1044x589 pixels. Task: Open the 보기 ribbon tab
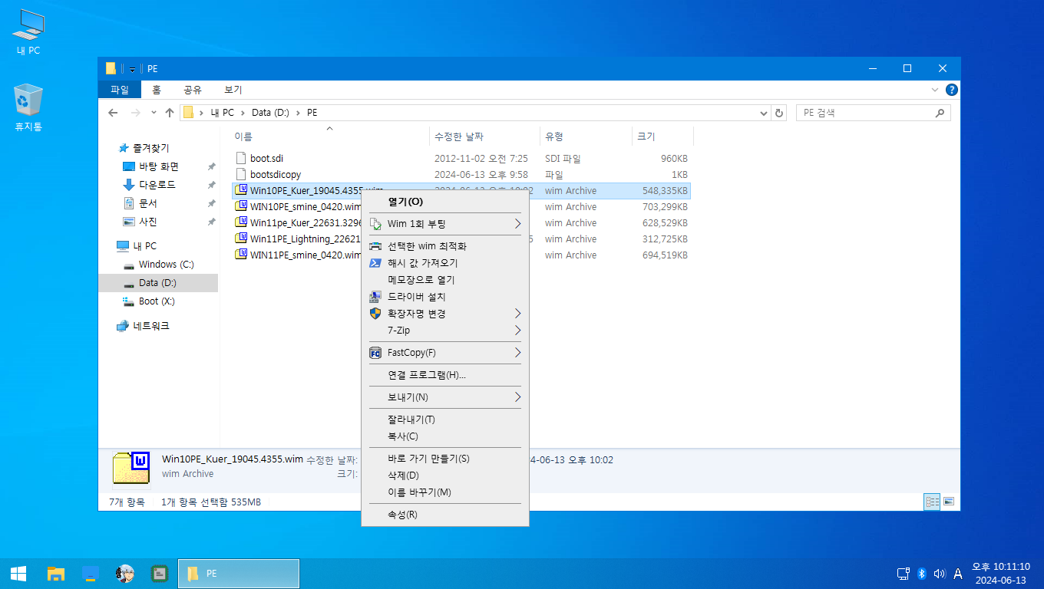(233, 90)
